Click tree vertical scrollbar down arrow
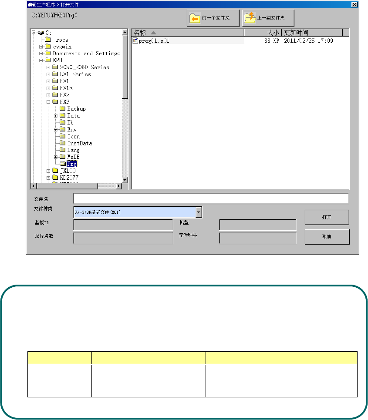This screenshot has height=420, width=368. tap(125, 180)
